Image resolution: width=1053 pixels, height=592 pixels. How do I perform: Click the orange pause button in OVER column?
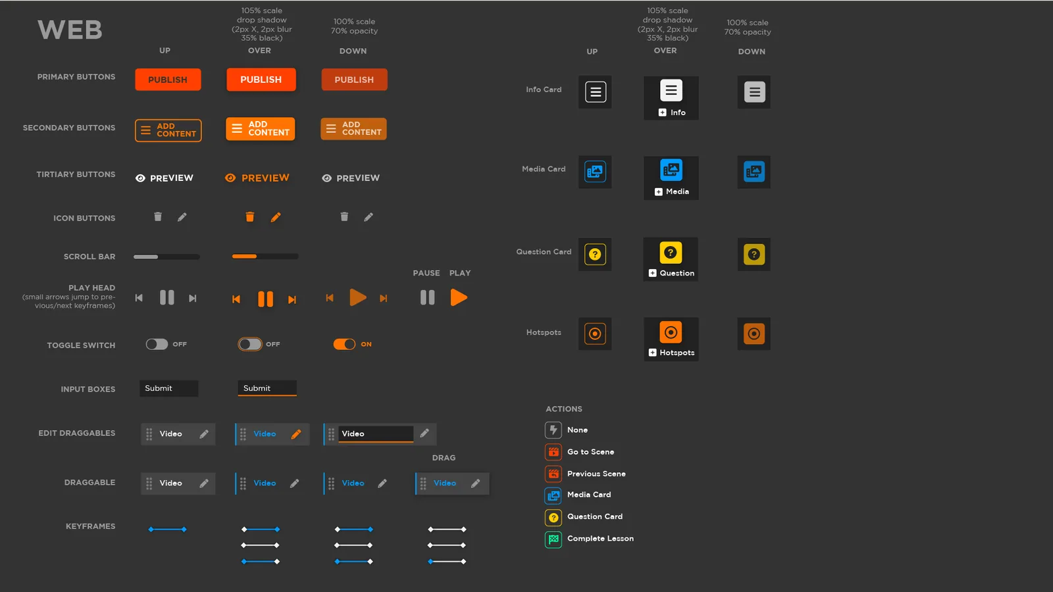tap(265, 299)
